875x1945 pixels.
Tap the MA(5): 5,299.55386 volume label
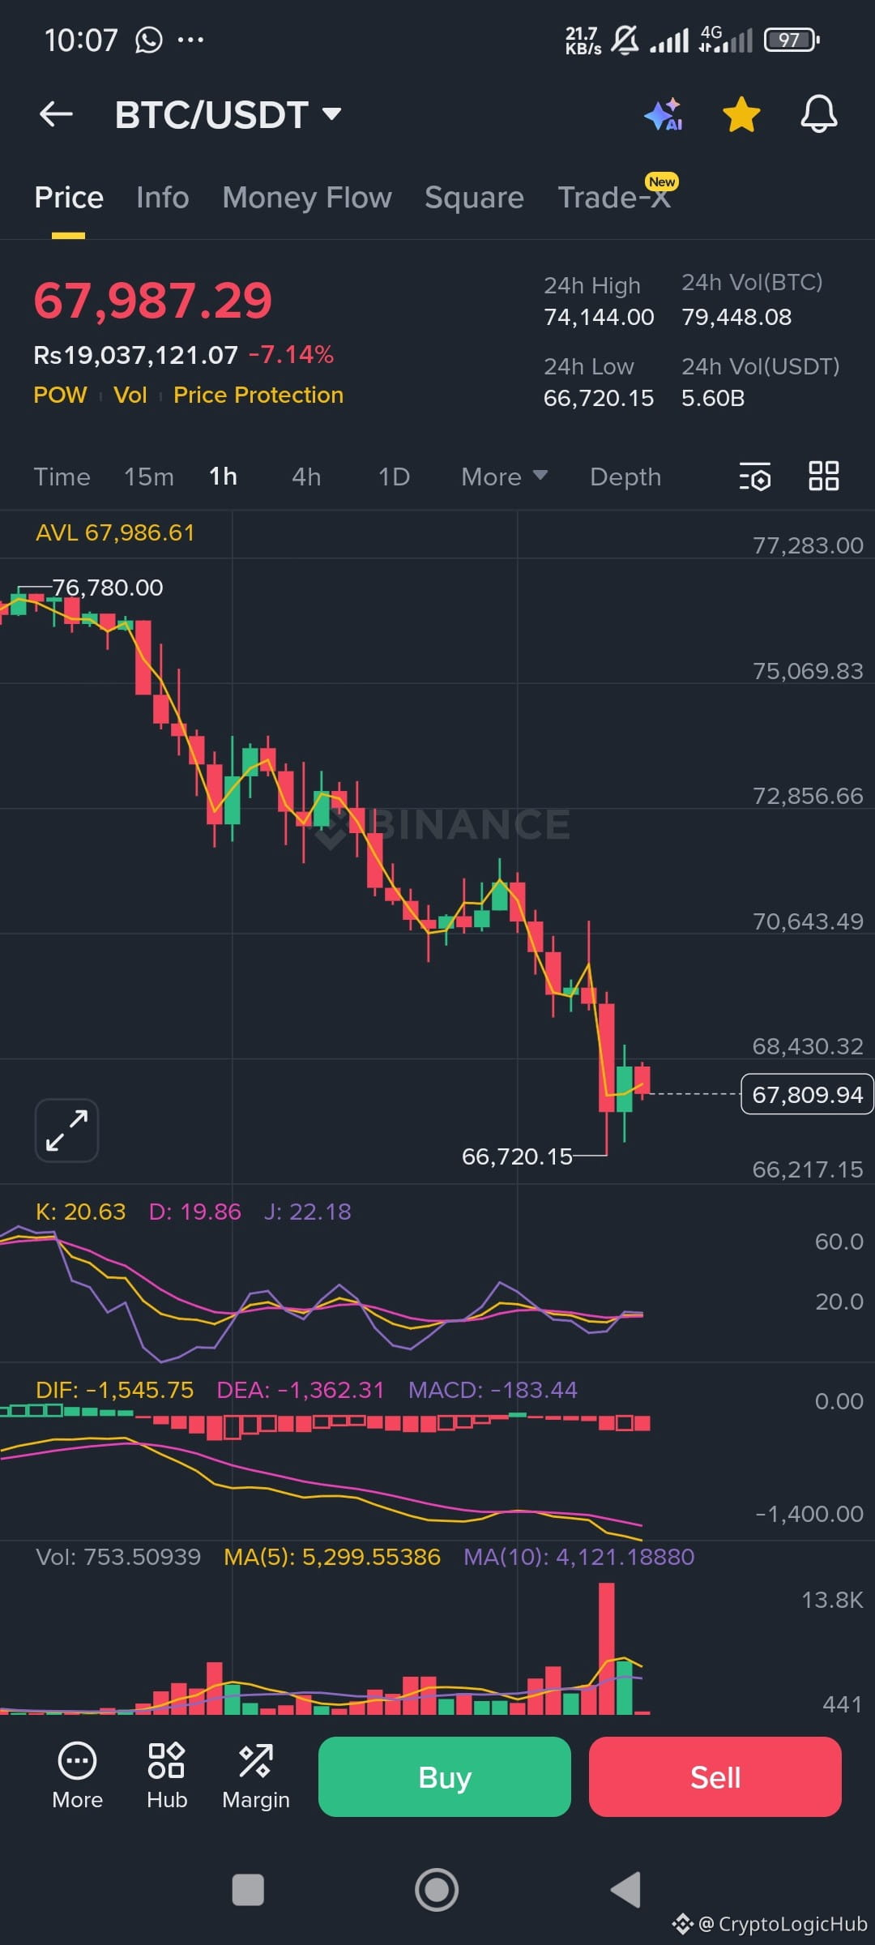tap(332, 1557)
